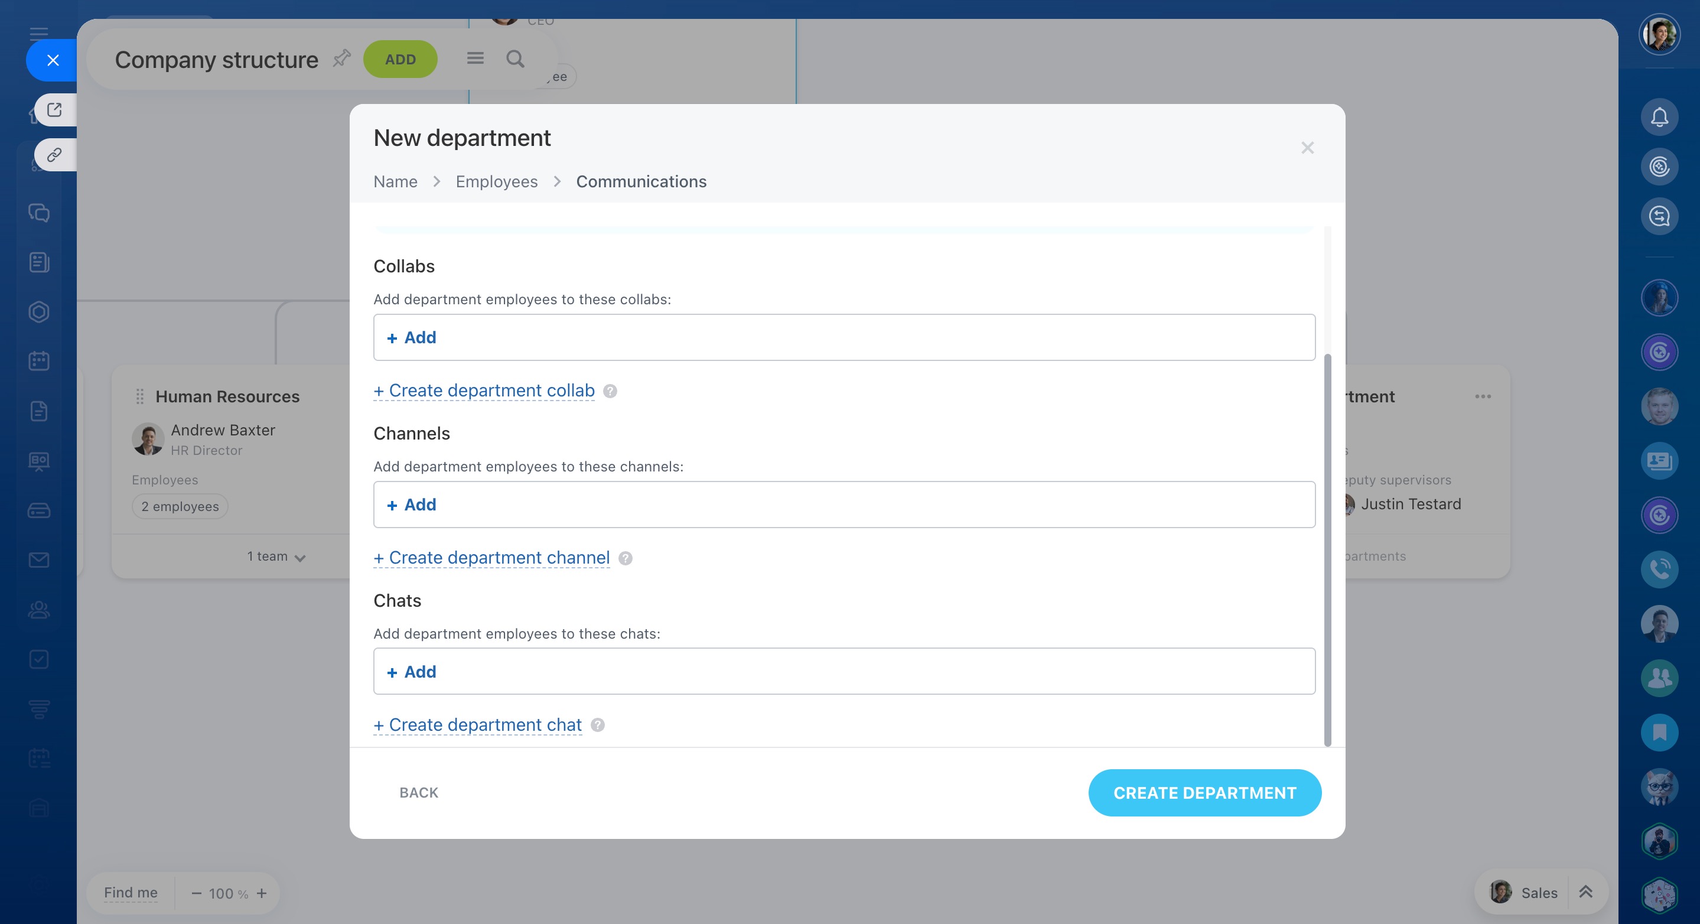Click the open in new window icon
Viewport: 1700px width, 924px height.
(x=55, y=110)
